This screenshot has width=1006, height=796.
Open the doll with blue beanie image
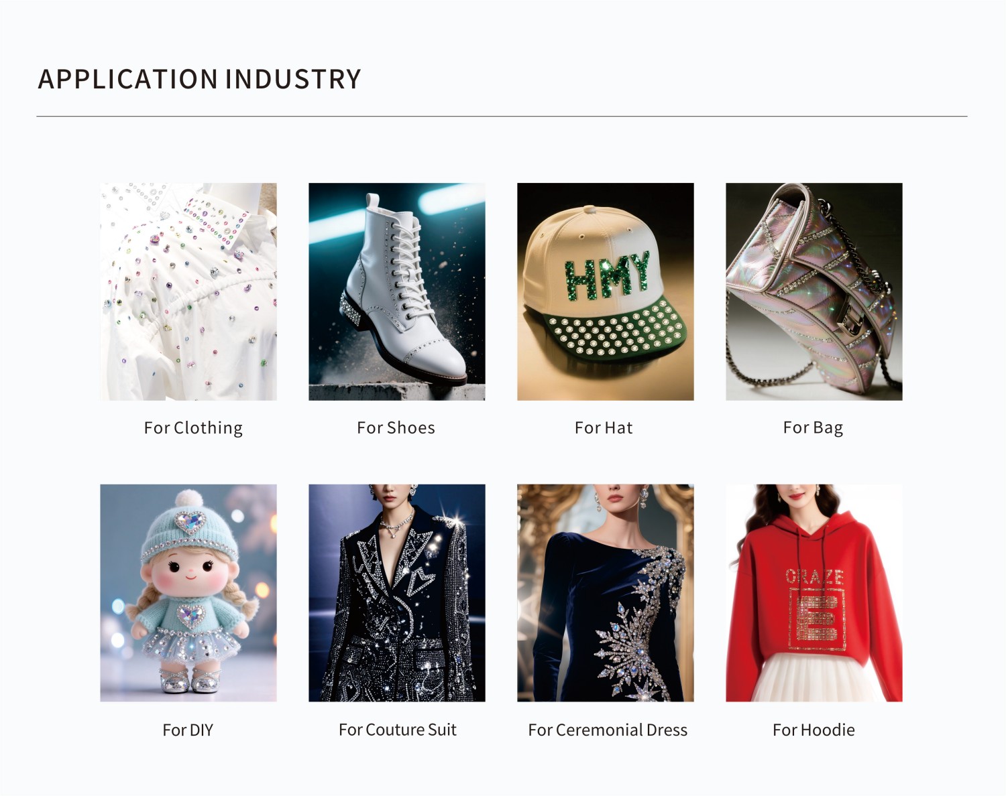(188, 593)
